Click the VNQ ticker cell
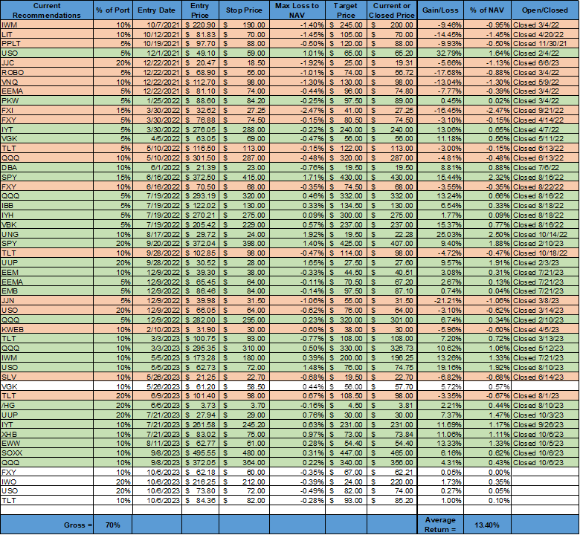 coord(47,82)
